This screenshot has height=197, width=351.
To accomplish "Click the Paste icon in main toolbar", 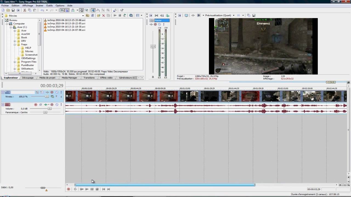I will coord(35,10).
